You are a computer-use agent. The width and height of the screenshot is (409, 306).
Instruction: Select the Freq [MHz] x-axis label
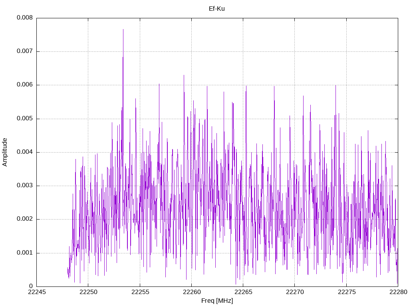pyautogui.click(x=217, y=301)
